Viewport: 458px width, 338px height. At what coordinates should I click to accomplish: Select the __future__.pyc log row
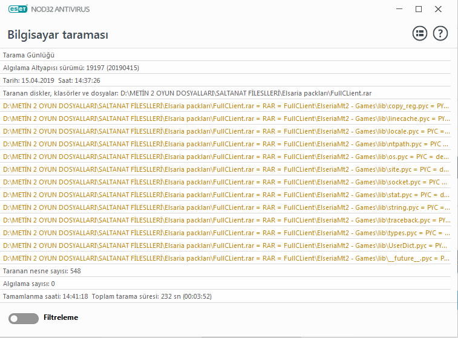226,258
